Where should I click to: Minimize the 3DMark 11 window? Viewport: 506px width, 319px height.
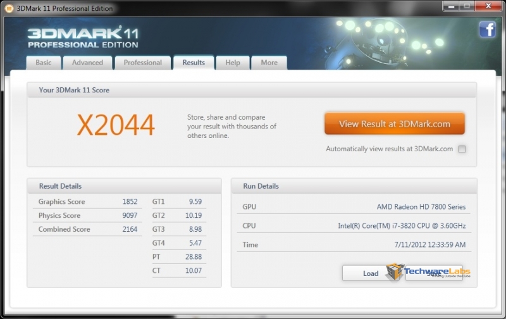coord(451,6)
